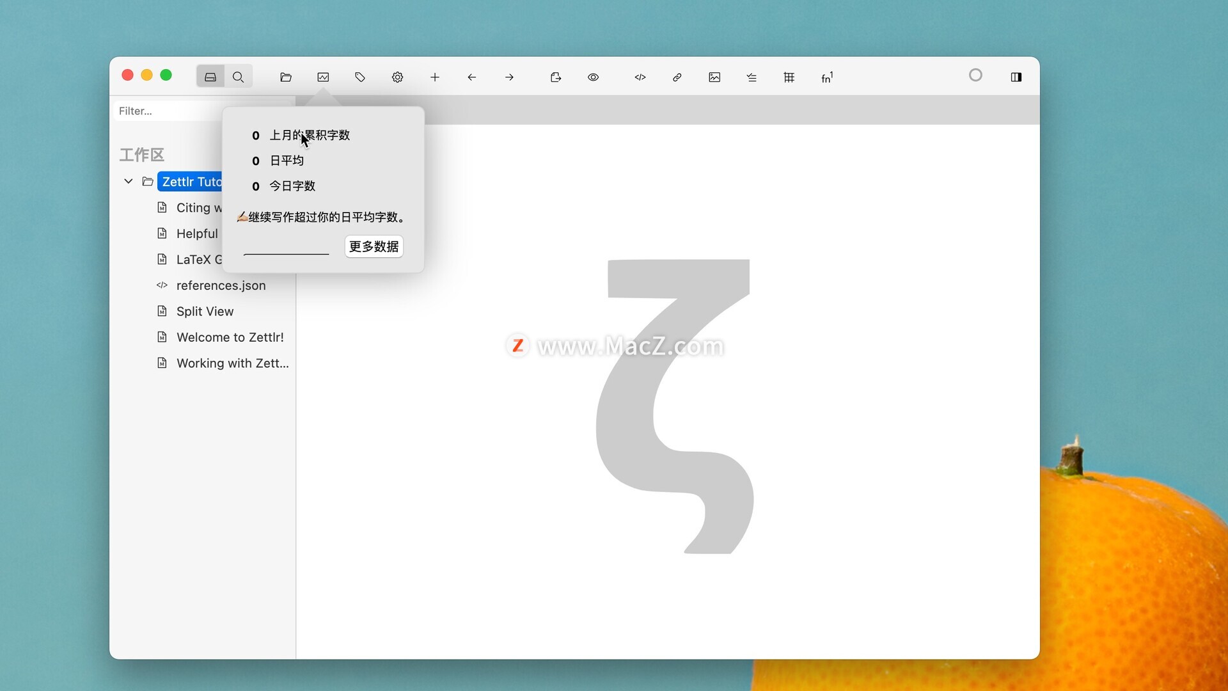Insert a link with link icon
Viewport: 1228px width, 691px height.
[x=677, y=77]
